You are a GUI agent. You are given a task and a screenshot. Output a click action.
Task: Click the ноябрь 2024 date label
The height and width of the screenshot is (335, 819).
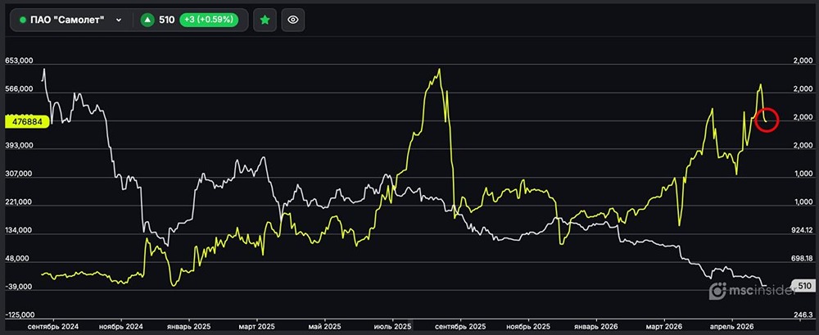[x=120, y=326]
